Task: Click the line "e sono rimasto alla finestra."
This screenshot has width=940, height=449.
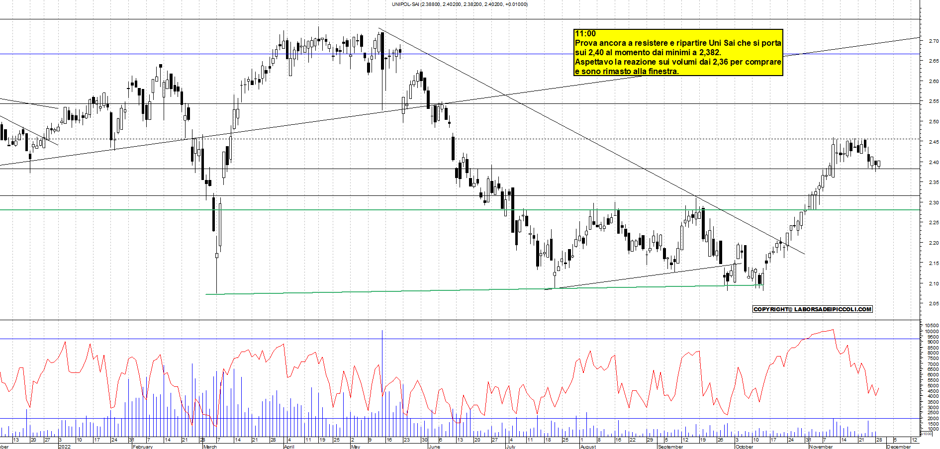Action: (627, 71)
